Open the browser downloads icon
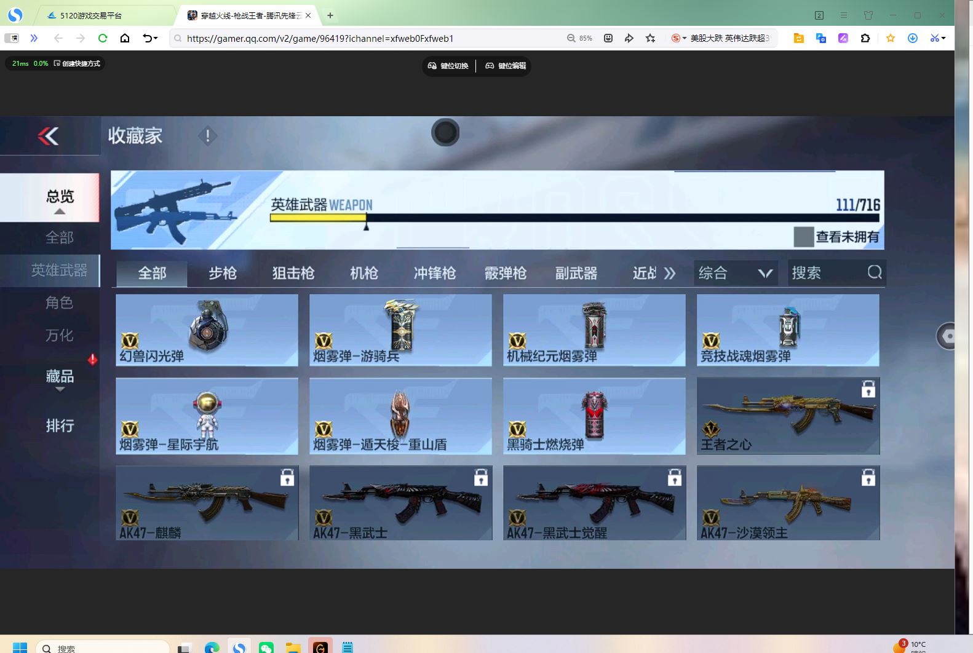Image resolution: width=973 pixels, height=653 pixels. (x=913, y=38)
